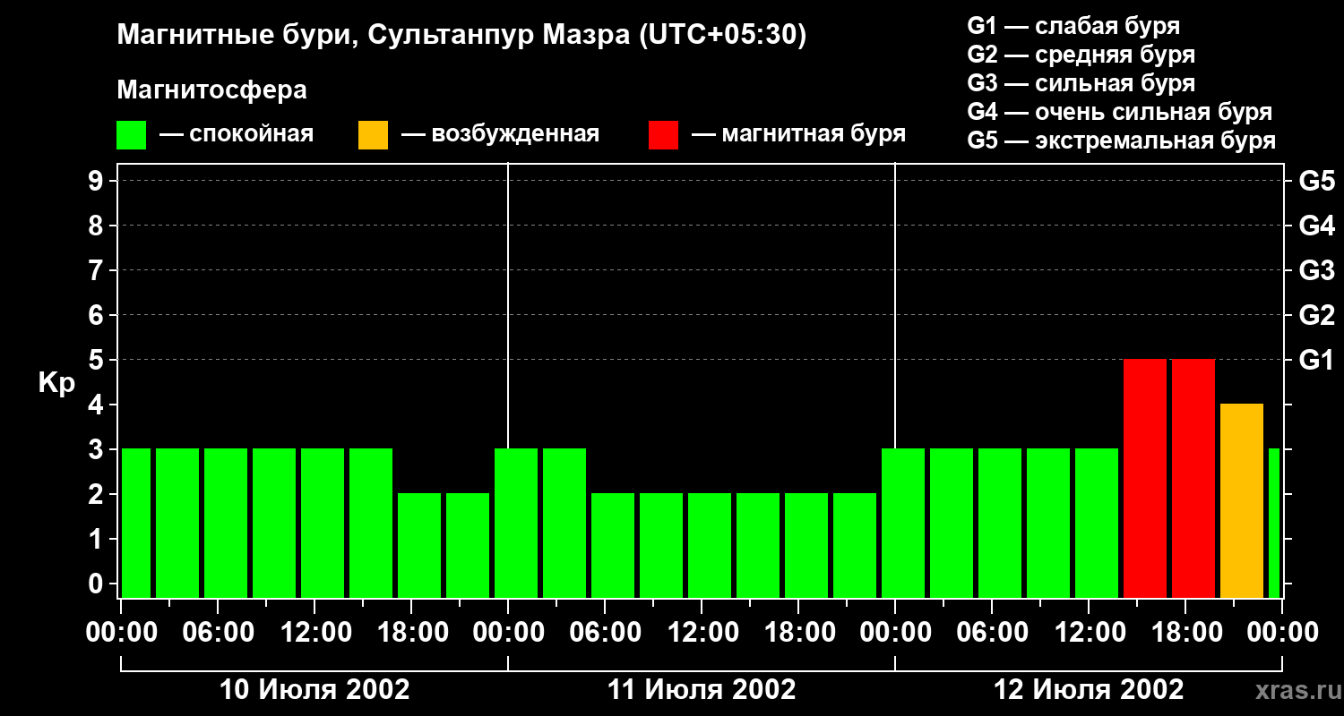Click the orange Kp 4 bar
1344x716 pixels.
pos(1242,501)
